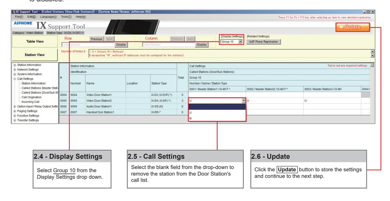Image resolution: width=390 pixels, height=201 pixels.
Task: Click the IX-RS-* station type cell
Action: (x=164, y=112)
